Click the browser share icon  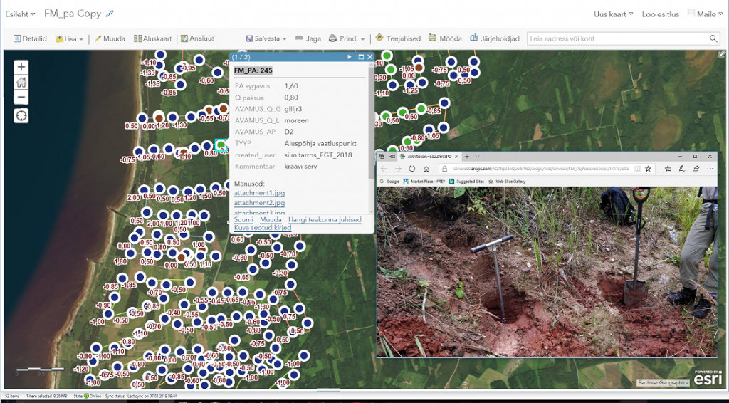tap(696, 169)
